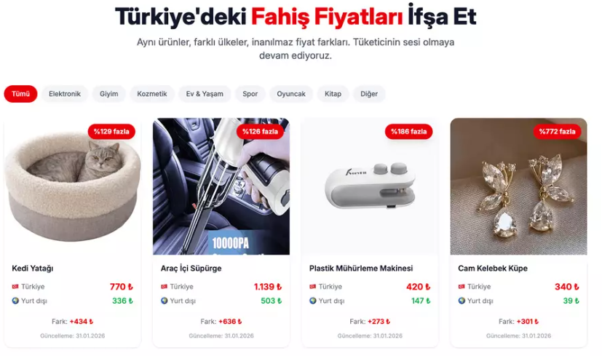Open the sealing machine product image
Viewport: 602px width, 356px height.
click(x=370, y=186)
